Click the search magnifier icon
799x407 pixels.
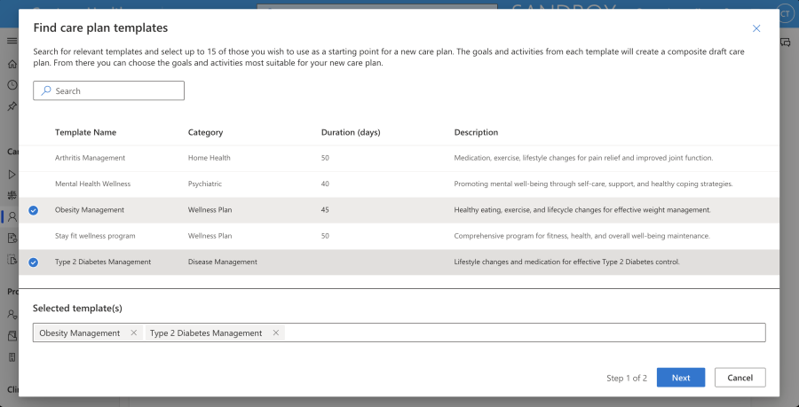point(46,91)
